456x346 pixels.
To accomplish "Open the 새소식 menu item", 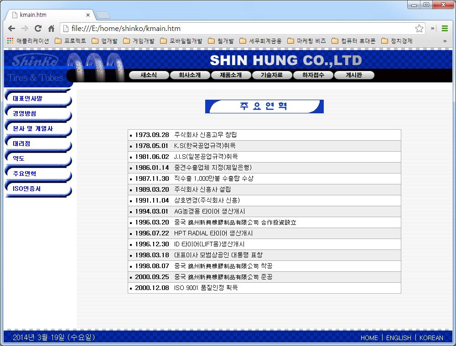I will coord(149,75).
